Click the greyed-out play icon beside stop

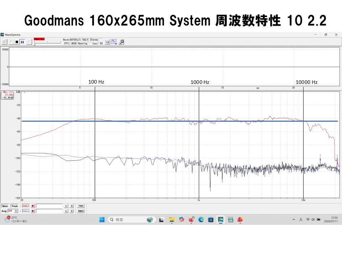(11, 42)
